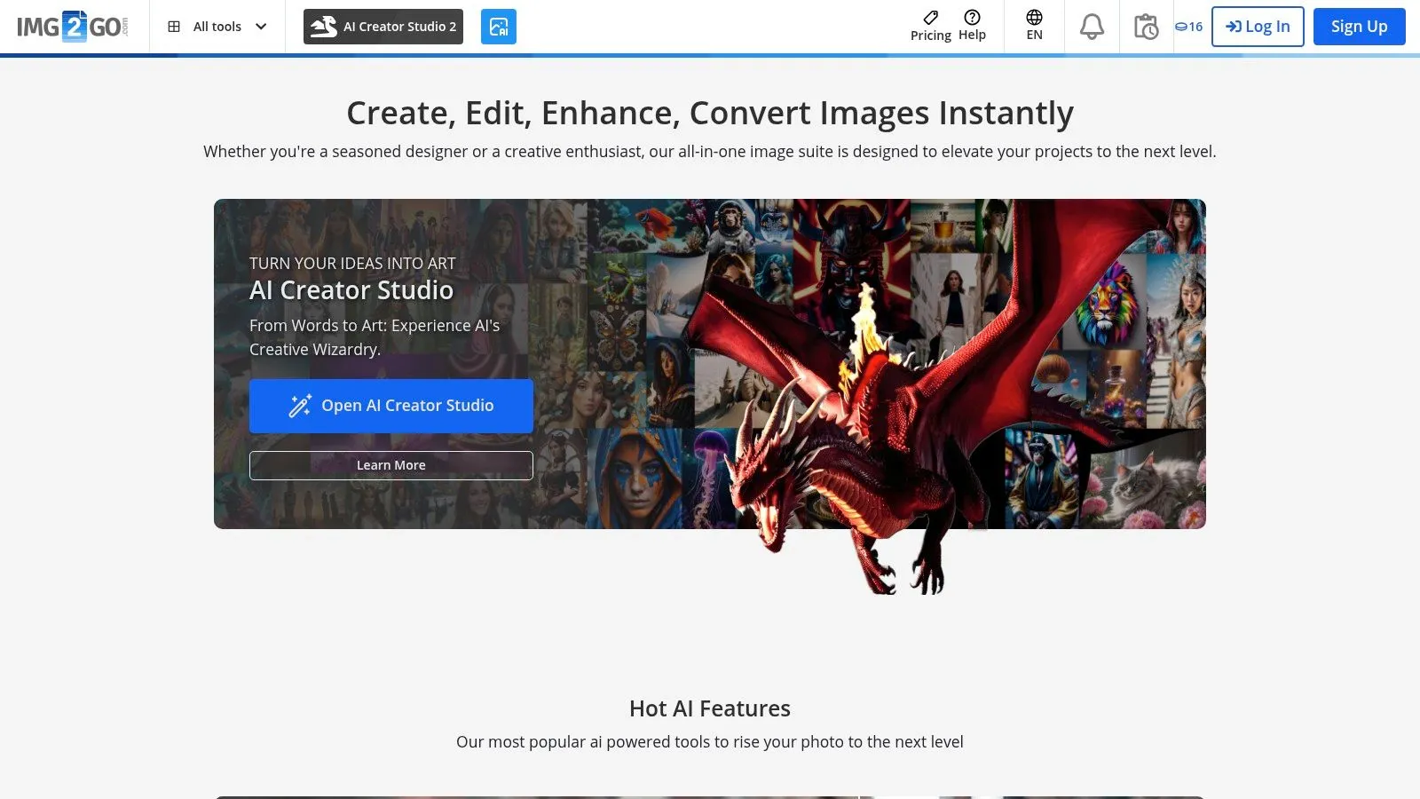The image size is (1420, 799).
Task: Click the Pricing tag icon
Action: (x=930, y=18)
